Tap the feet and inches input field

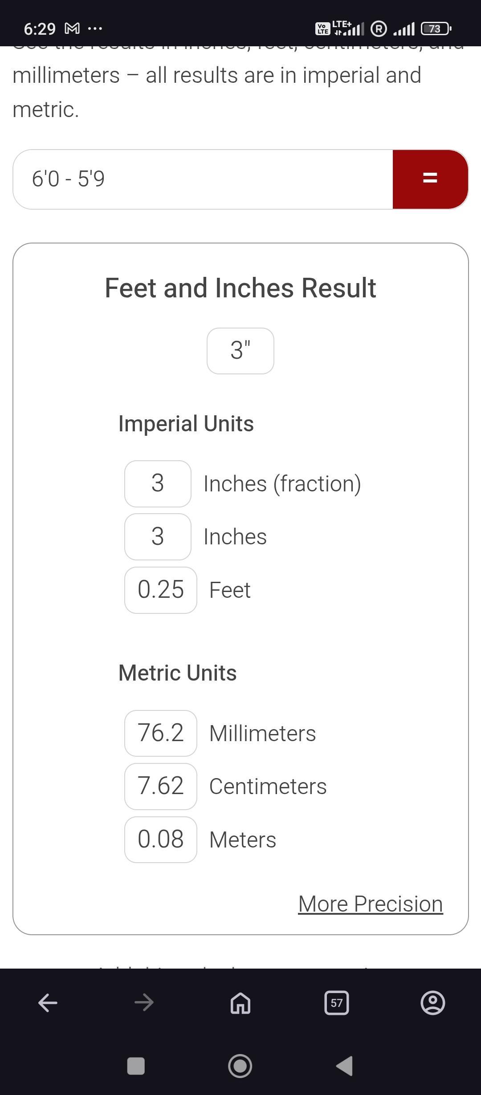coord(203,179)
